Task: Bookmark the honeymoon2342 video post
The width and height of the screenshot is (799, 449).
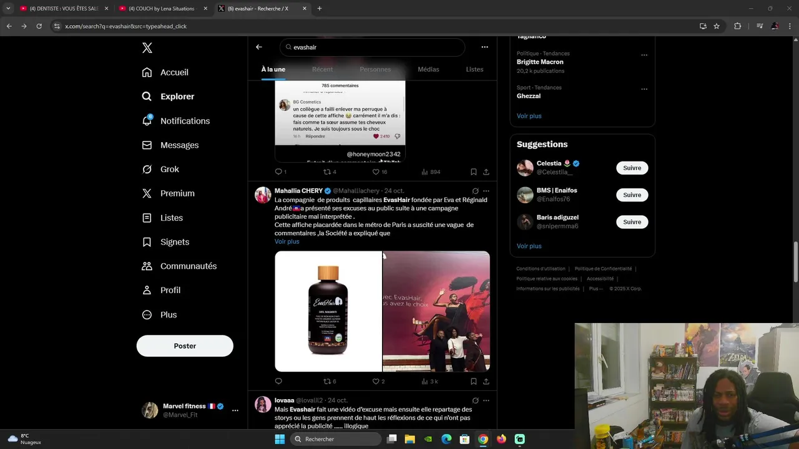Action: click(x=474, y=171)
